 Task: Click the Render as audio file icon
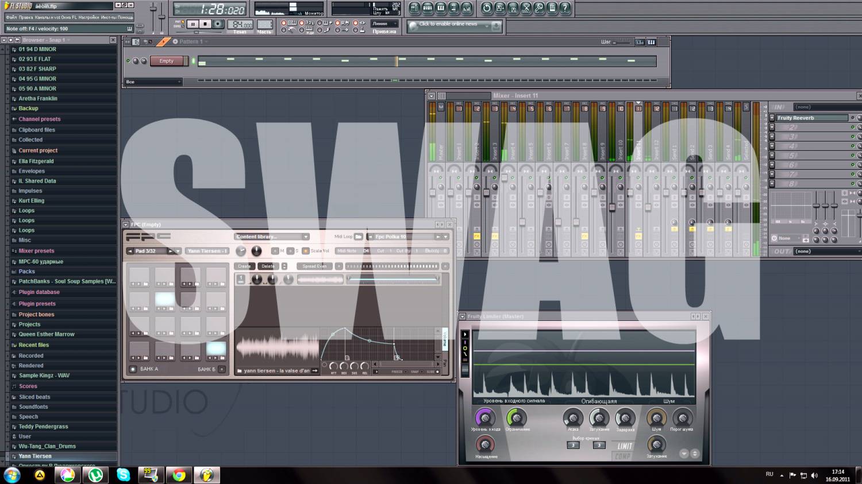[513, 8]
